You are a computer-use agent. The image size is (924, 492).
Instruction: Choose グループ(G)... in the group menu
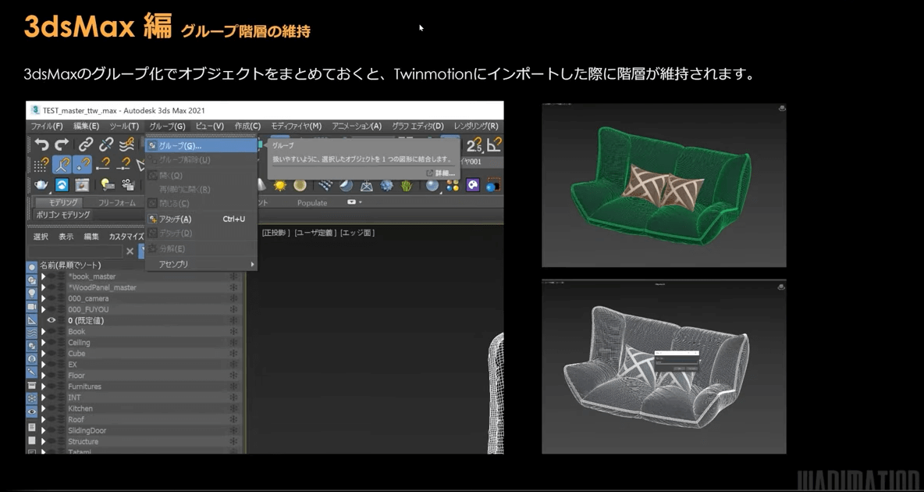(x=201, y=145)
